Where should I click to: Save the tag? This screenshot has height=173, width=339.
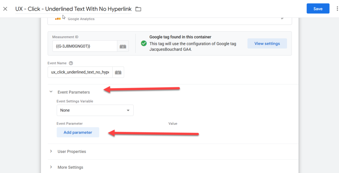(x=318, y=9)
